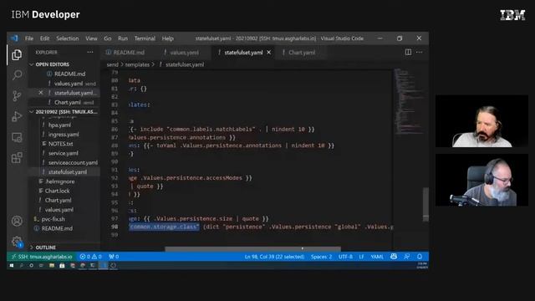Image resolution: width=535 pixels, height=301 pixels.
Task: Open the Search view in activity bar
Action: coord(17,74)
